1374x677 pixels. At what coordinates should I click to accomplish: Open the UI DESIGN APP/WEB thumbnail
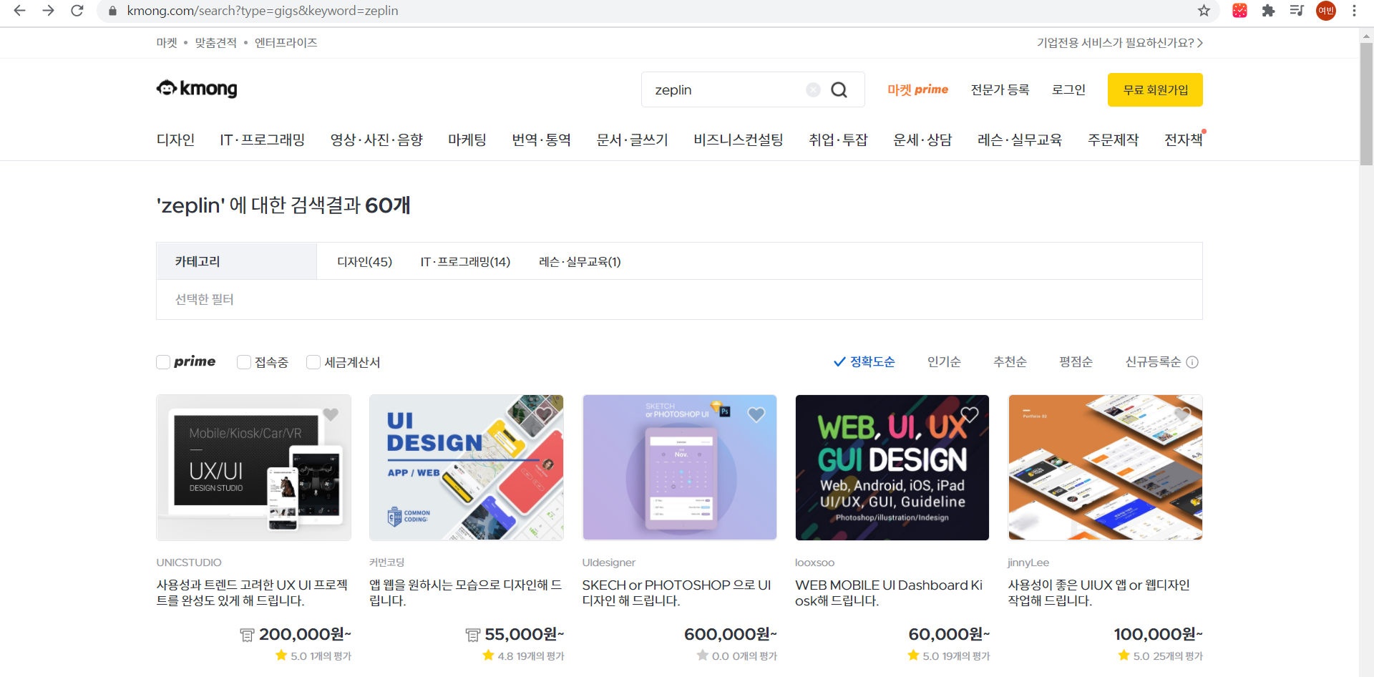coord(467,467)
